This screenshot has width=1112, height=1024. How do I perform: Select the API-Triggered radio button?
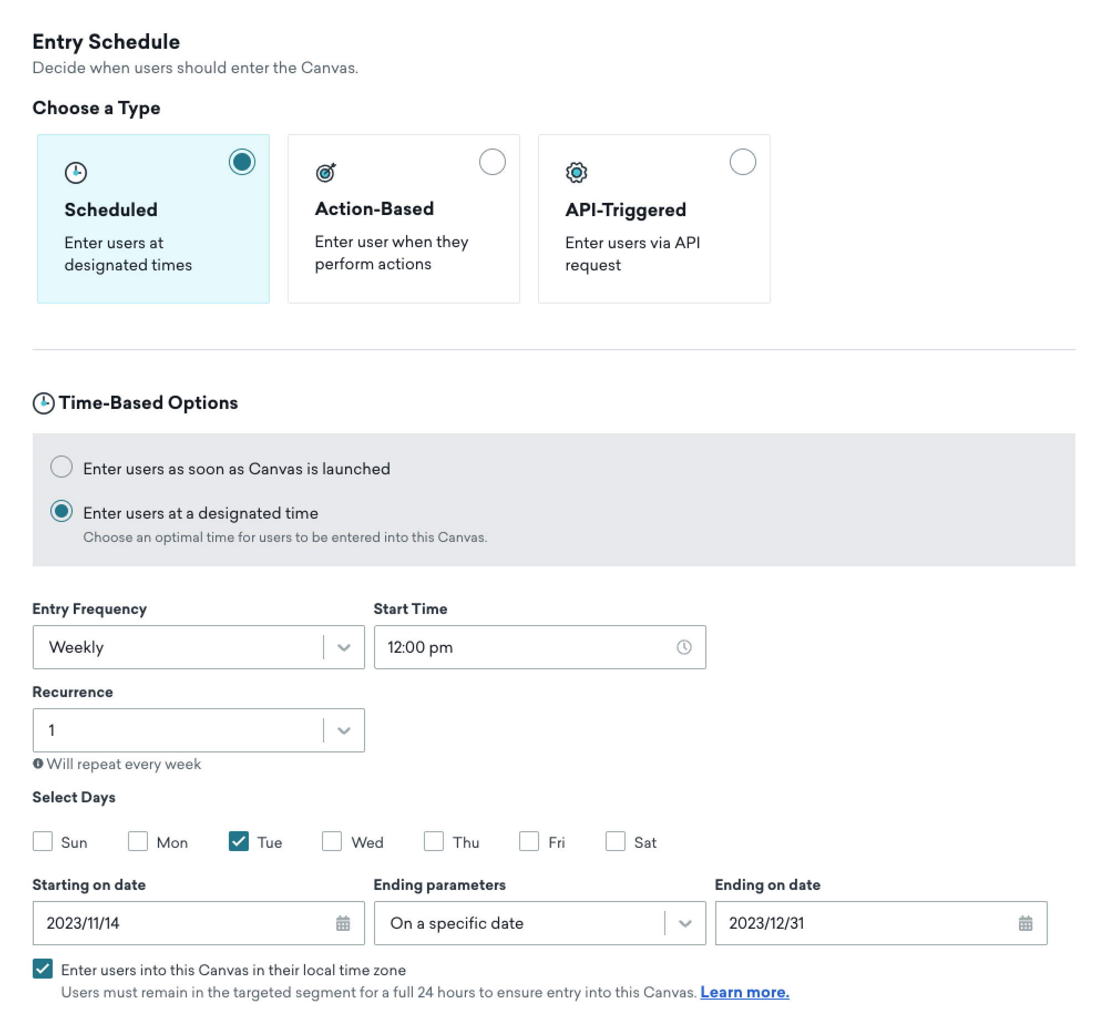(x=742, y=162)
